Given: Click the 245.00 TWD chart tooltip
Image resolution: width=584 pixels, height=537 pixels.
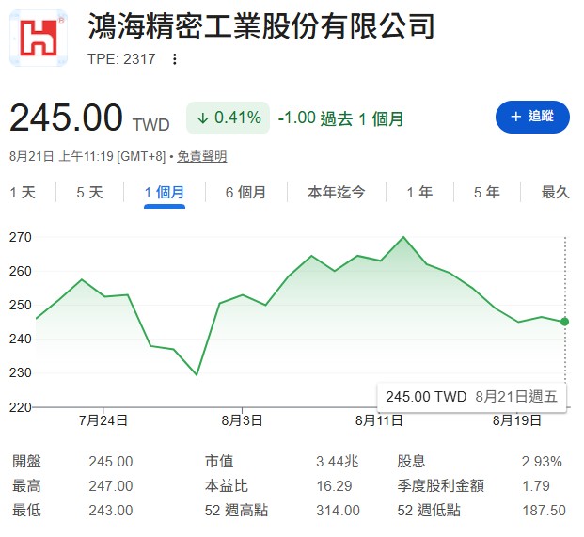Looking at the screenshot, I should tap(471, 397).
